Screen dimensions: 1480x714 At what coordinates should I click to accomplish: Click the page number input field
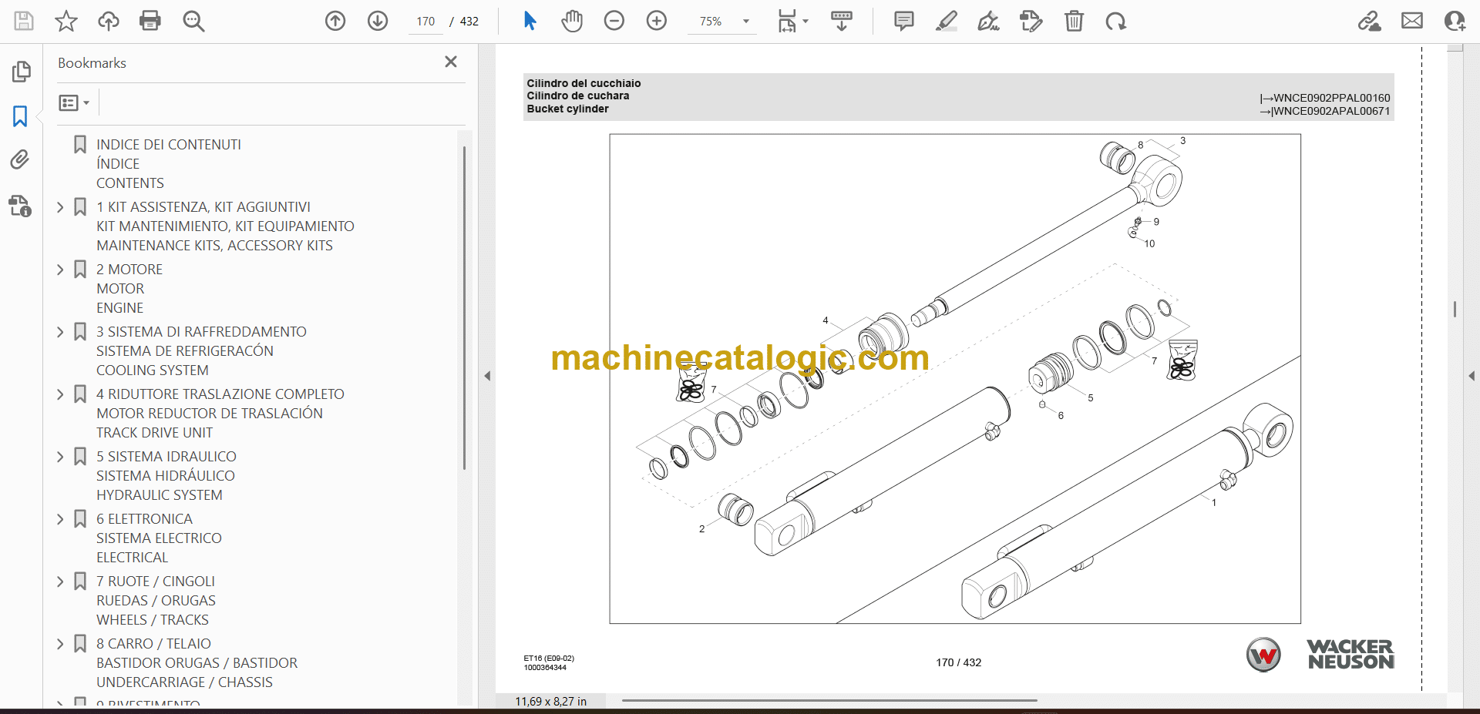(x=426, y=22)
